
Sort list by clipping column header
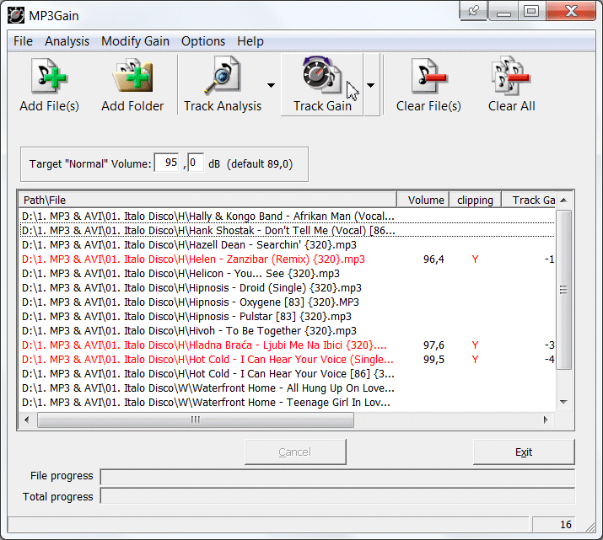[476, 200]
